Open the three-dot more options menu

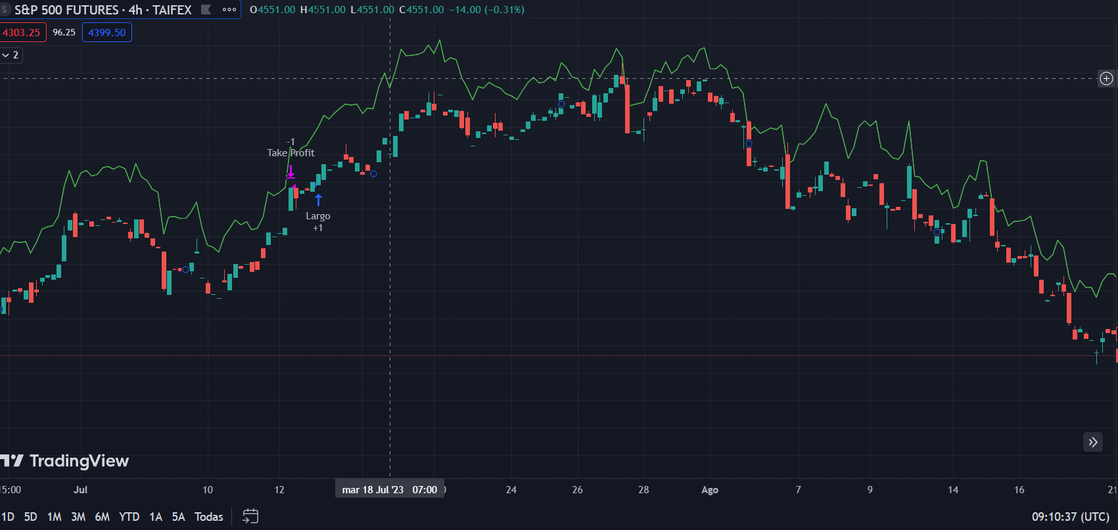229,10
